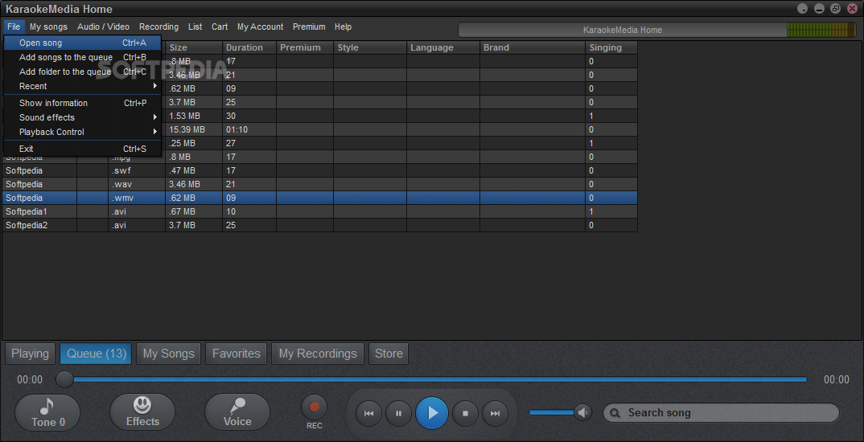Open the Effects smiley button
Image resolution: width=864 pixels, height=442 pixels.
pyautogui.click(x=142, y=412)
